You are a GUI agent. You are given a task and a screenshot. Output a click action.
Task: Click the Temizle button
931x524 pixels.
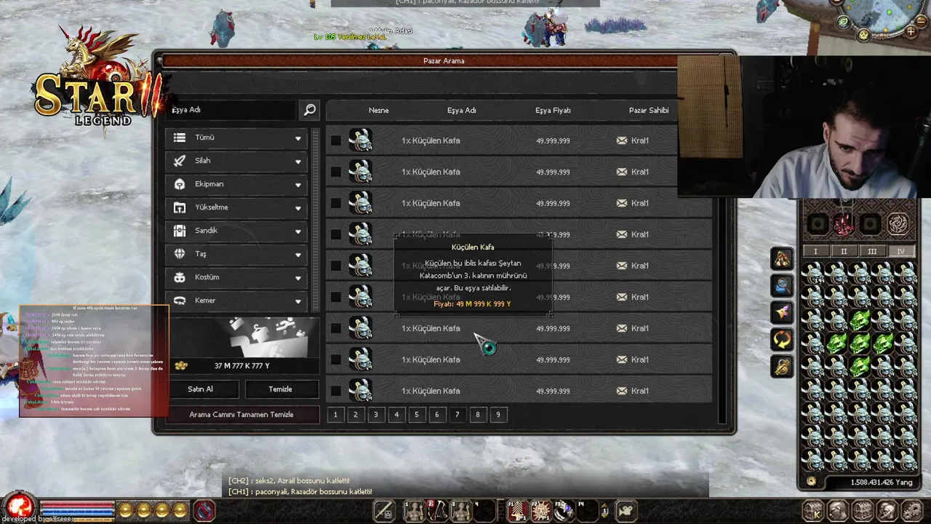click(281, 389)
